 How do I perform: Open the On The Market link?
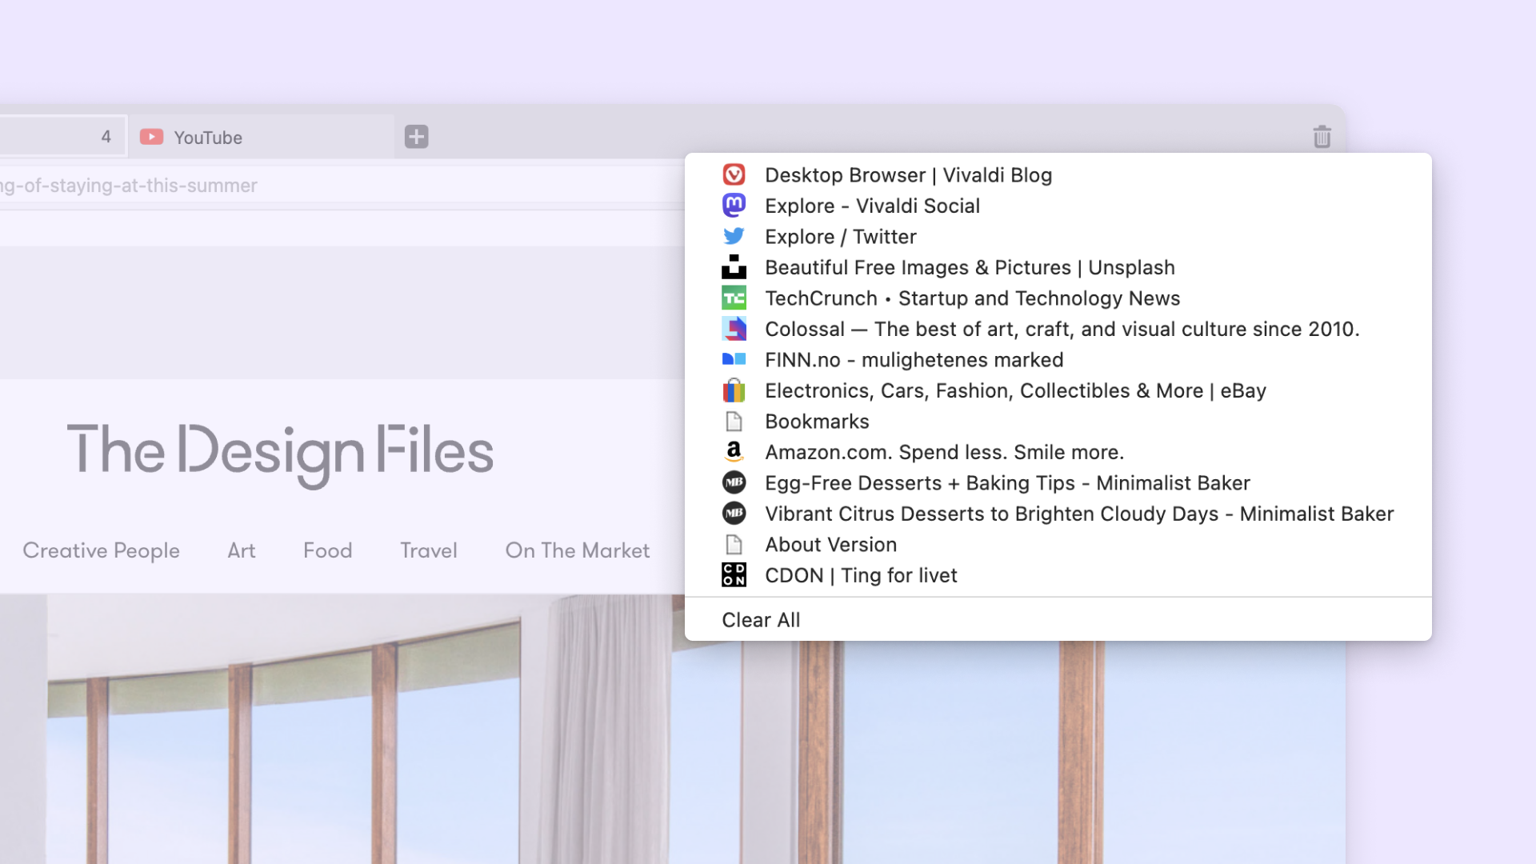click(578, 550)
